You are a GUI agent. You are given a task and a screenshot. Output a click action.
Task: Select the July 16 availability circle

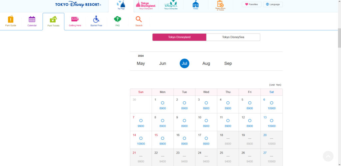click(x=184, y=138)
